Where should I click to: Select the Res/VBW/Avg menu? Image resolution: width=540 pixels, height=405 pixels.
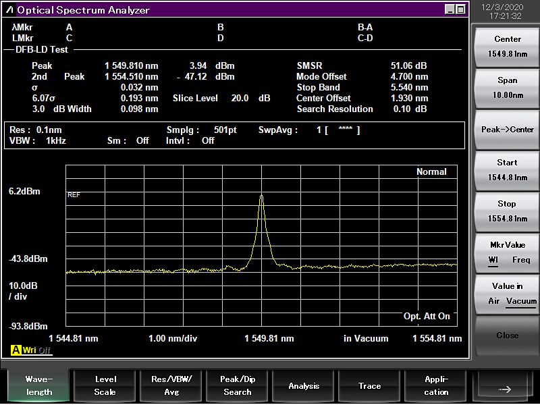tap(171, 385)
